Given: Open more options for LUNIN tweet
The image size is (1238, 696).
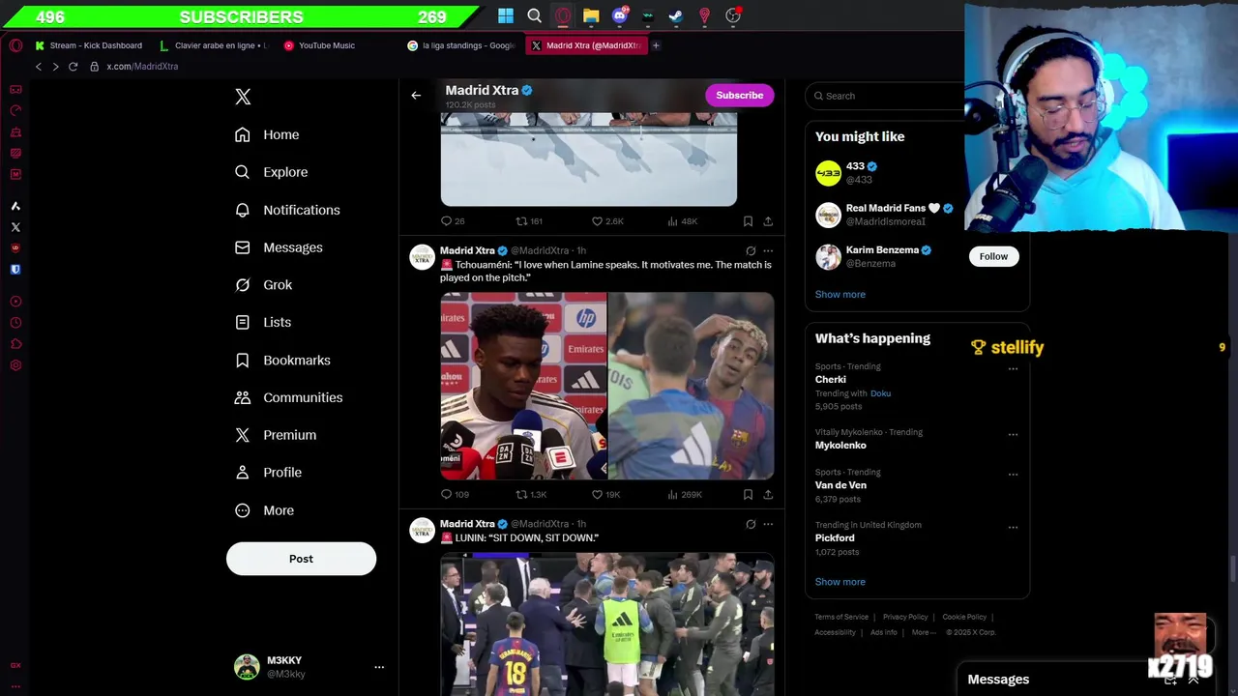Looking at the screenshot, I should click(x=768, y=524).
